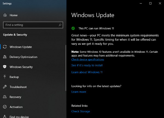Click the Home house icon
The image size is (164, 118).
(5, 15)
